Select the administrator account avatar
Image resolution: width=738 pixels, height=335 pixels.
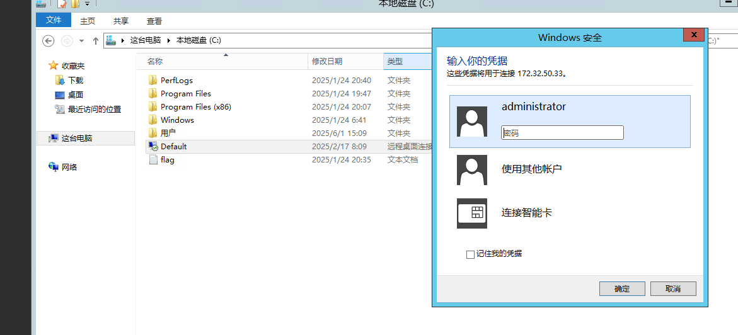(x=471, y=122)
